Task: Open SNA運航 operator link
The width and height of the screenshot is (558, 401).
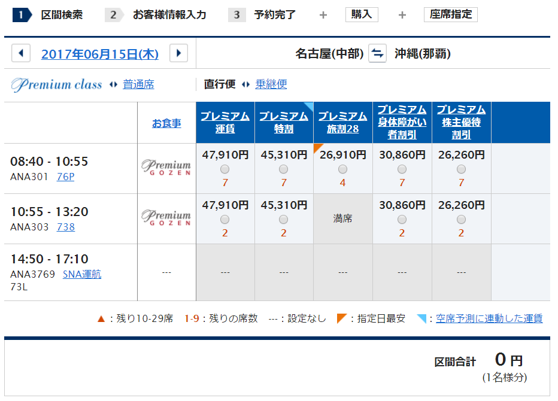Action: [82, 274]
